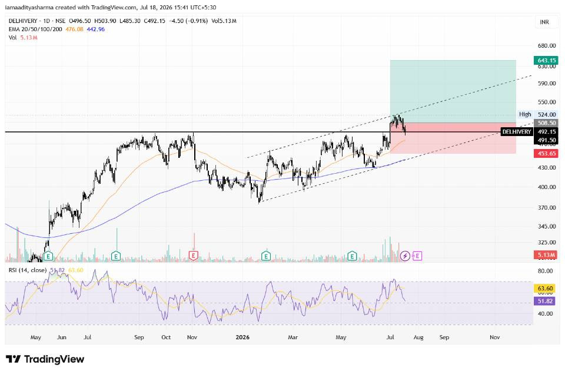Click the 680.00 price axis label
The image size is (565, 374).
click(547, 46)
